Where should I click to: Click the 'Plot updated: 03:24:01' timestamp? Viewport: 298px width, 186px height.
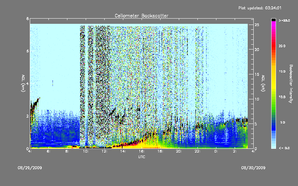(x=260, y=8)
